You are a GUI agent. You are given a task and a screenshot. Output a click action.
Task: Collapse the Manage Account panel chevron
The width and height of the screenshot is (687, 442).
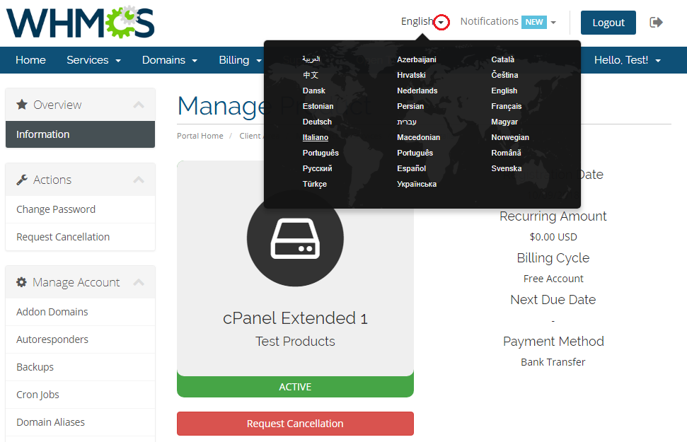click(x=139, y=282)
